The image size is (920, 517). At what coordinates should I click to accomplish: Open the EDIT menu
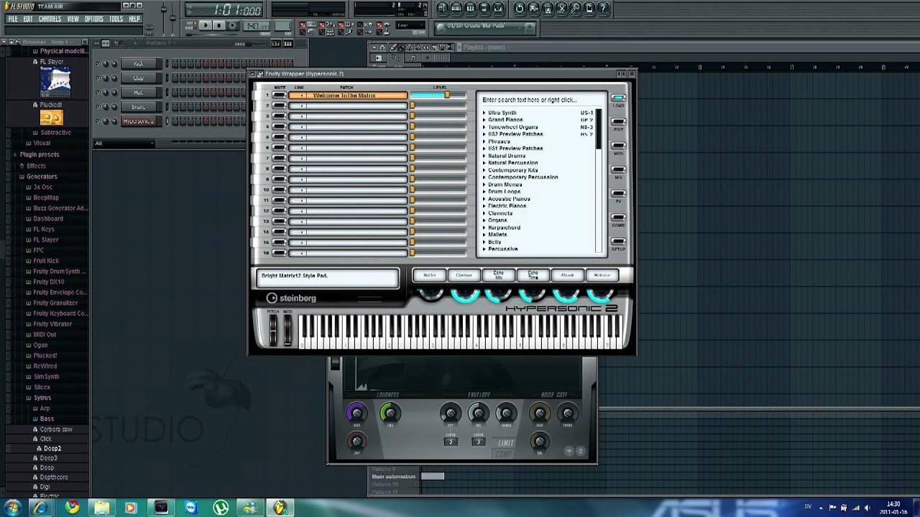click(28, 19)
